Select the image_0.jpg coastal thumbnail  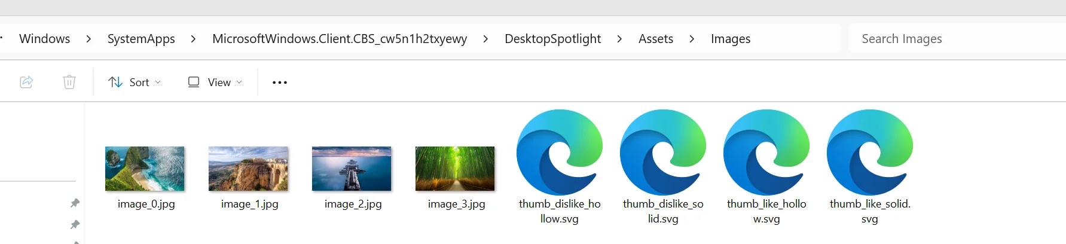(x=145, y=169)
